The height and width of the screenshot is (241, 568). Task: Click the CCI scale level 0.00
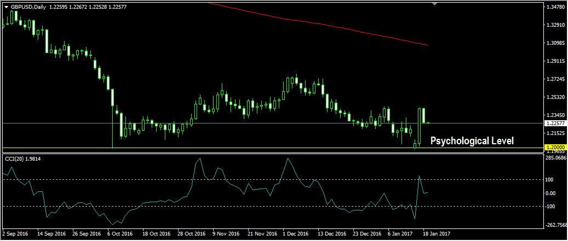(552, 193)
